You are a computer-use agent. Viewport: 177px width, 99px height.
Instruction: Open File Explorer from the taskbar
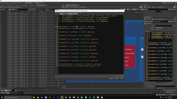[34, 97]
